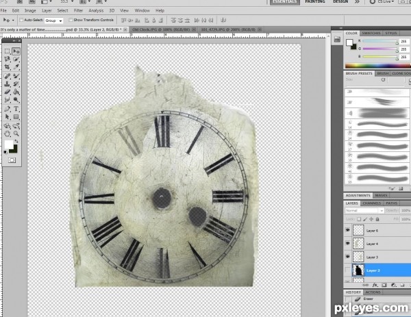
Task: Select the Hand tool
Action: coord(7,134)
